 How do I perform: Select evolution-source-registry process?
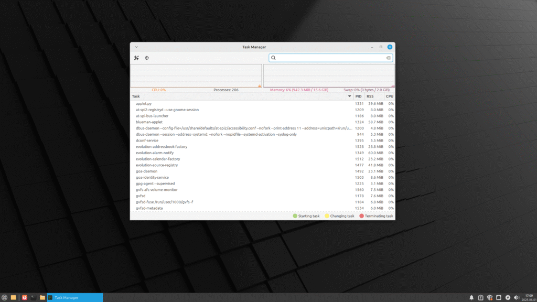[x=262, y=165]
